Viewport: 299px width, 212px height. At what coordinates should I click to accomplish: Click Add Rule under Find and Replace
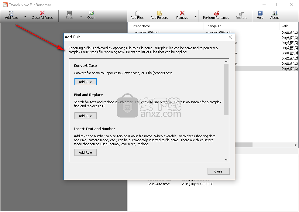(x=85, y=116)
